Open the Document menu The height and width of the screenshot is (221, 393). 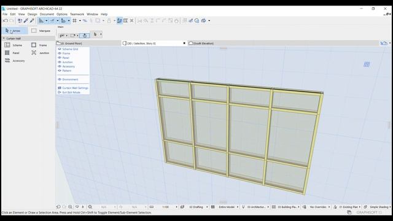coord(47,14)
